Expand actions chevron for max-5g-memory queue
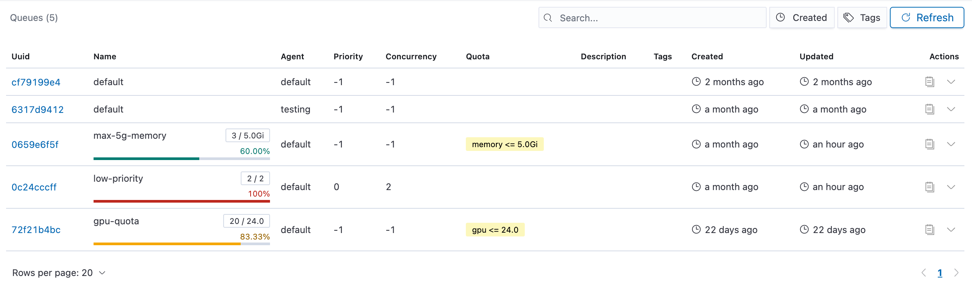 (951, 144)
